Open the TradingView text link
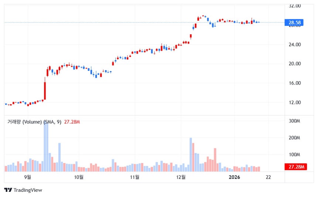Screen dimensions: 318x197 pyautogui.click(x=28, y=190)
